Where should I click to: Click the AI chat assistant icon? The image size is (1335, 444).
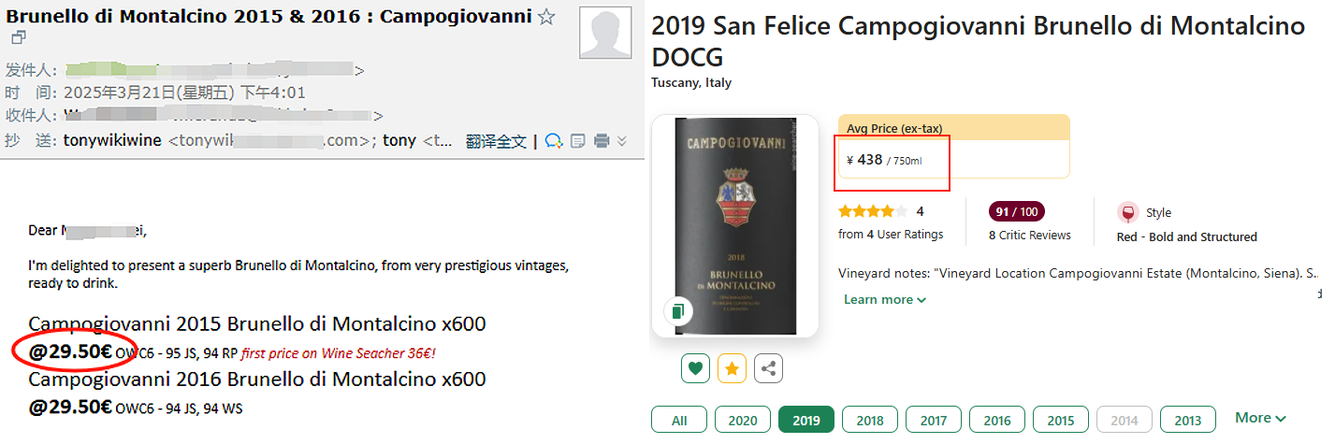point(554,141)
